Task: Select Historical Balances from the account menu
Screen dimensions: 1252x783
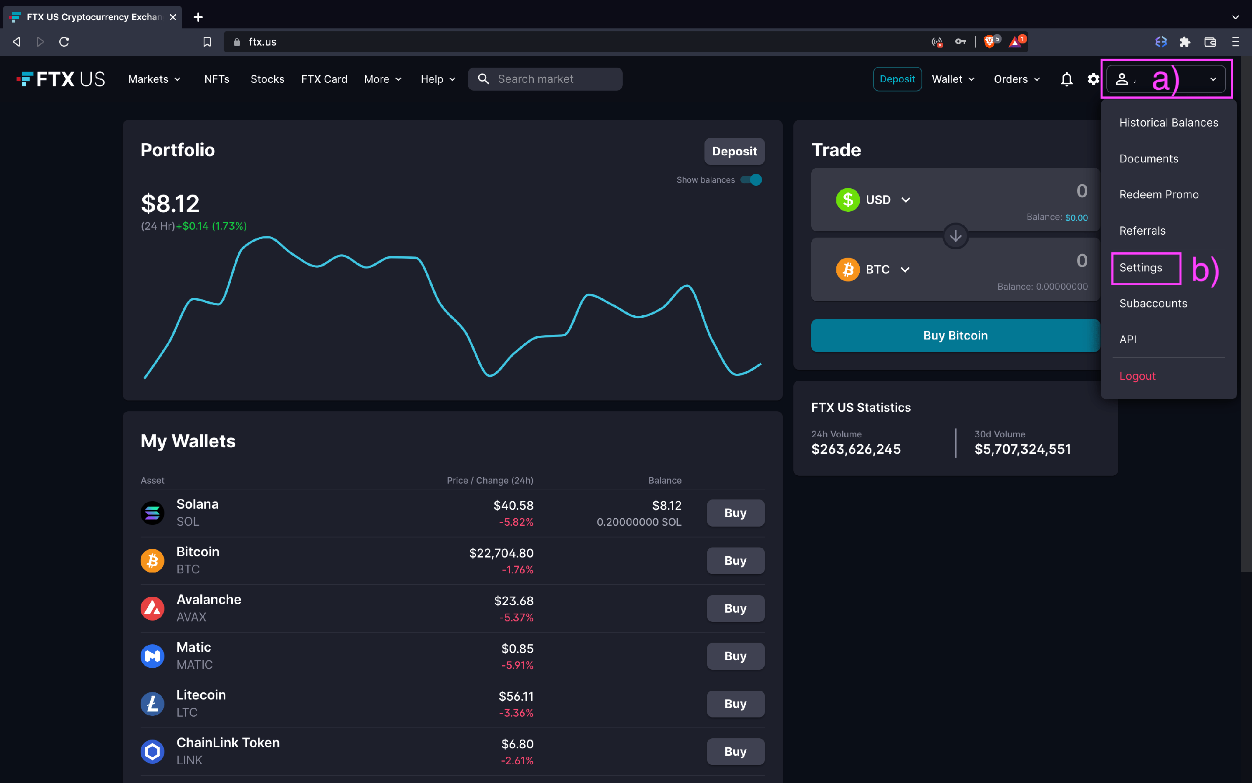Action: coord(1168,123)
